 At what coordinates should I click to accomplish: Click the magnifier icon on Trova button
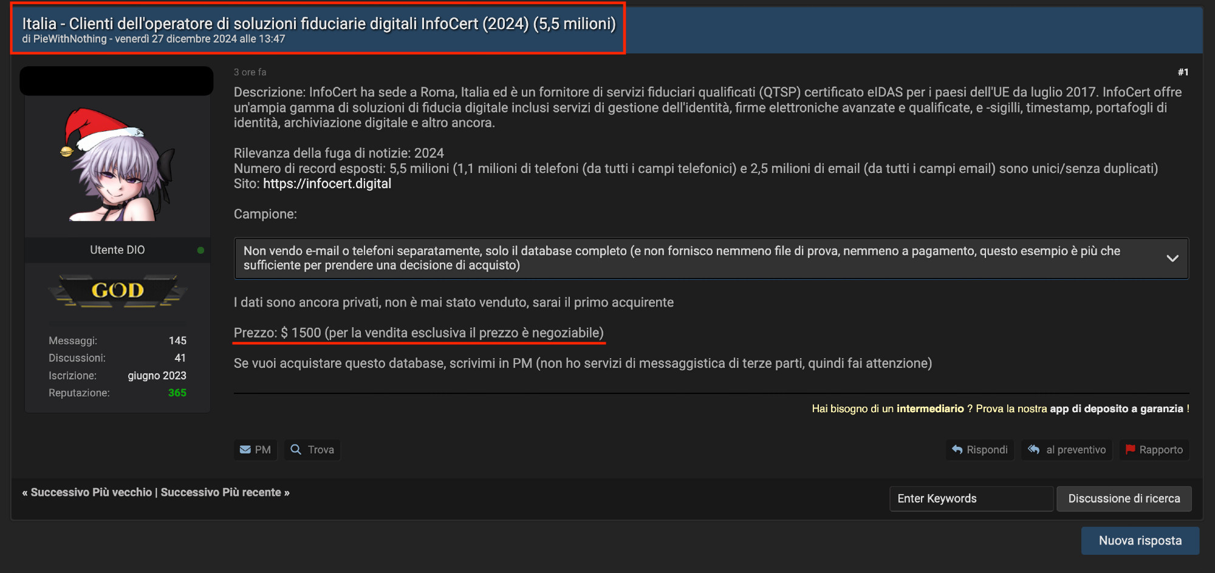296,450
